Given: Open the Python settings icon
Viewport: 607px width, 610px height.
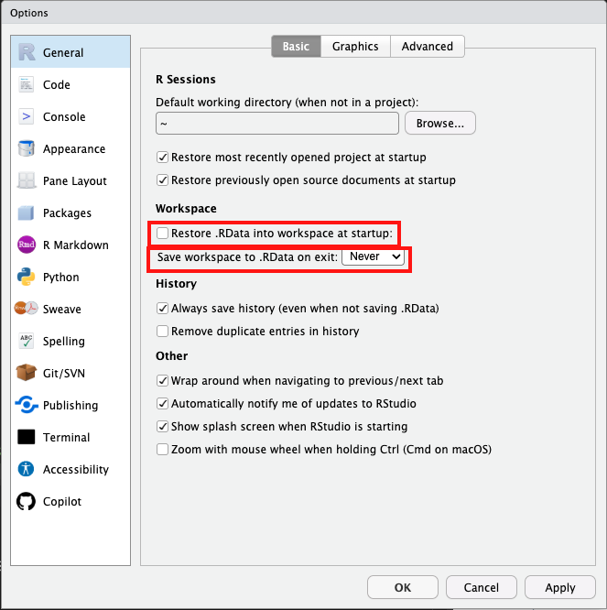Looking at the screenshot, I should point(27,278).
